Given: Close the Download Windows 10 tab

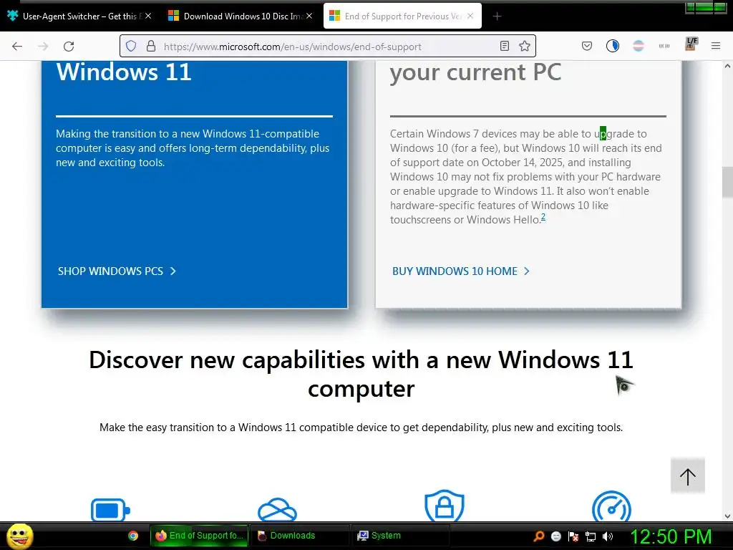Looking at the screenshot, I should [x=309, y=16].
